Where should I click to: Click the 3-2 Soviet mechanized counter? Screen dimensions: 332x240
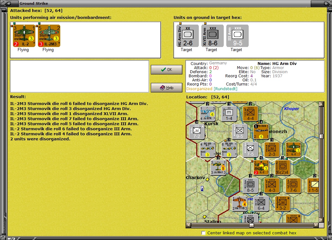[283, 203]
